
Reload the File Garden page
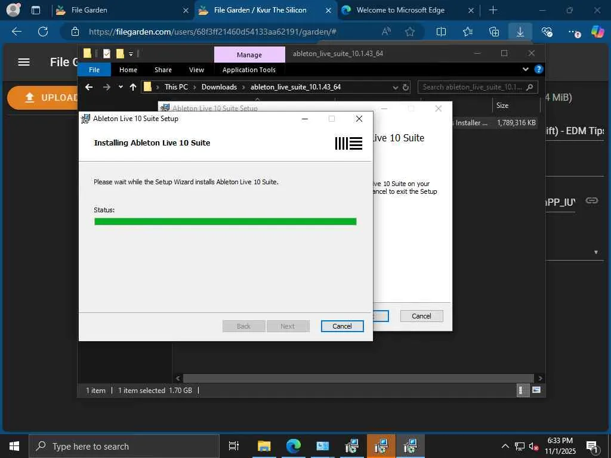click(x=43, y=32)
